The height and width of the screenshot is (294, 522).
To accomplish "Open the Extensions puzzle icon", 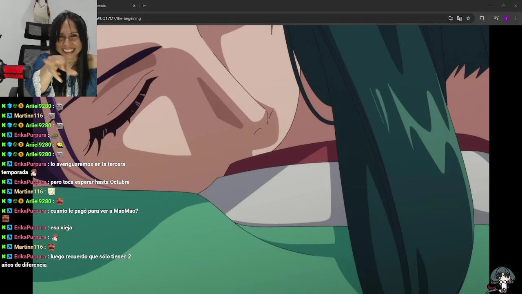I will [x=482, y=18].
